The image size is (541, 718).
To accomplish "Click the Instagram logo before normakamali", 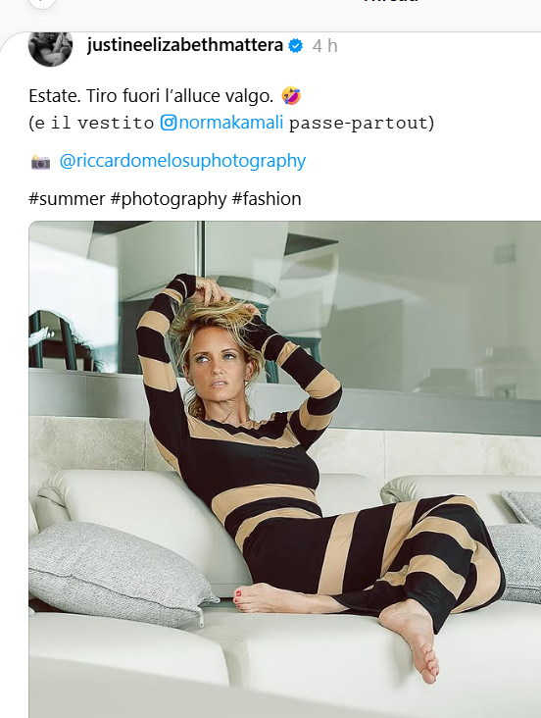I will click(168, 123).
